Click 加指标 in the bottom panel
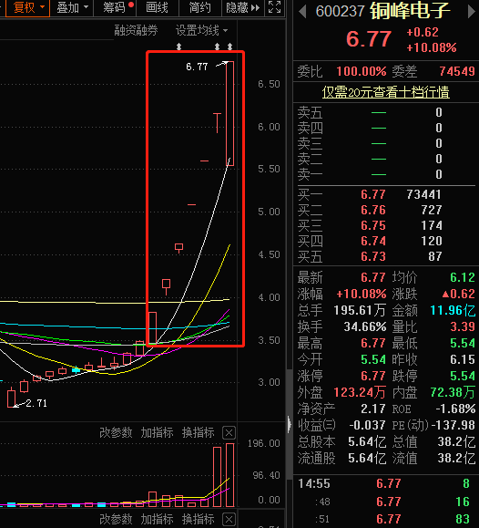 [158, 519]
